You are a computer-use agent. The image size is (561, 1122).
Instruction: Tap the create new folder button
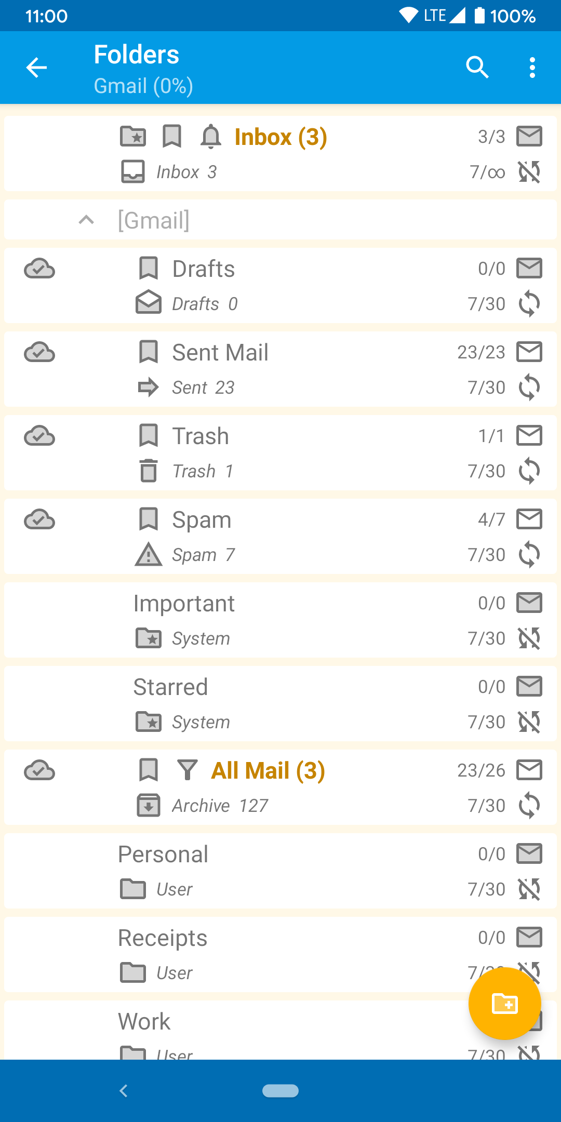tap(504, 1003)
